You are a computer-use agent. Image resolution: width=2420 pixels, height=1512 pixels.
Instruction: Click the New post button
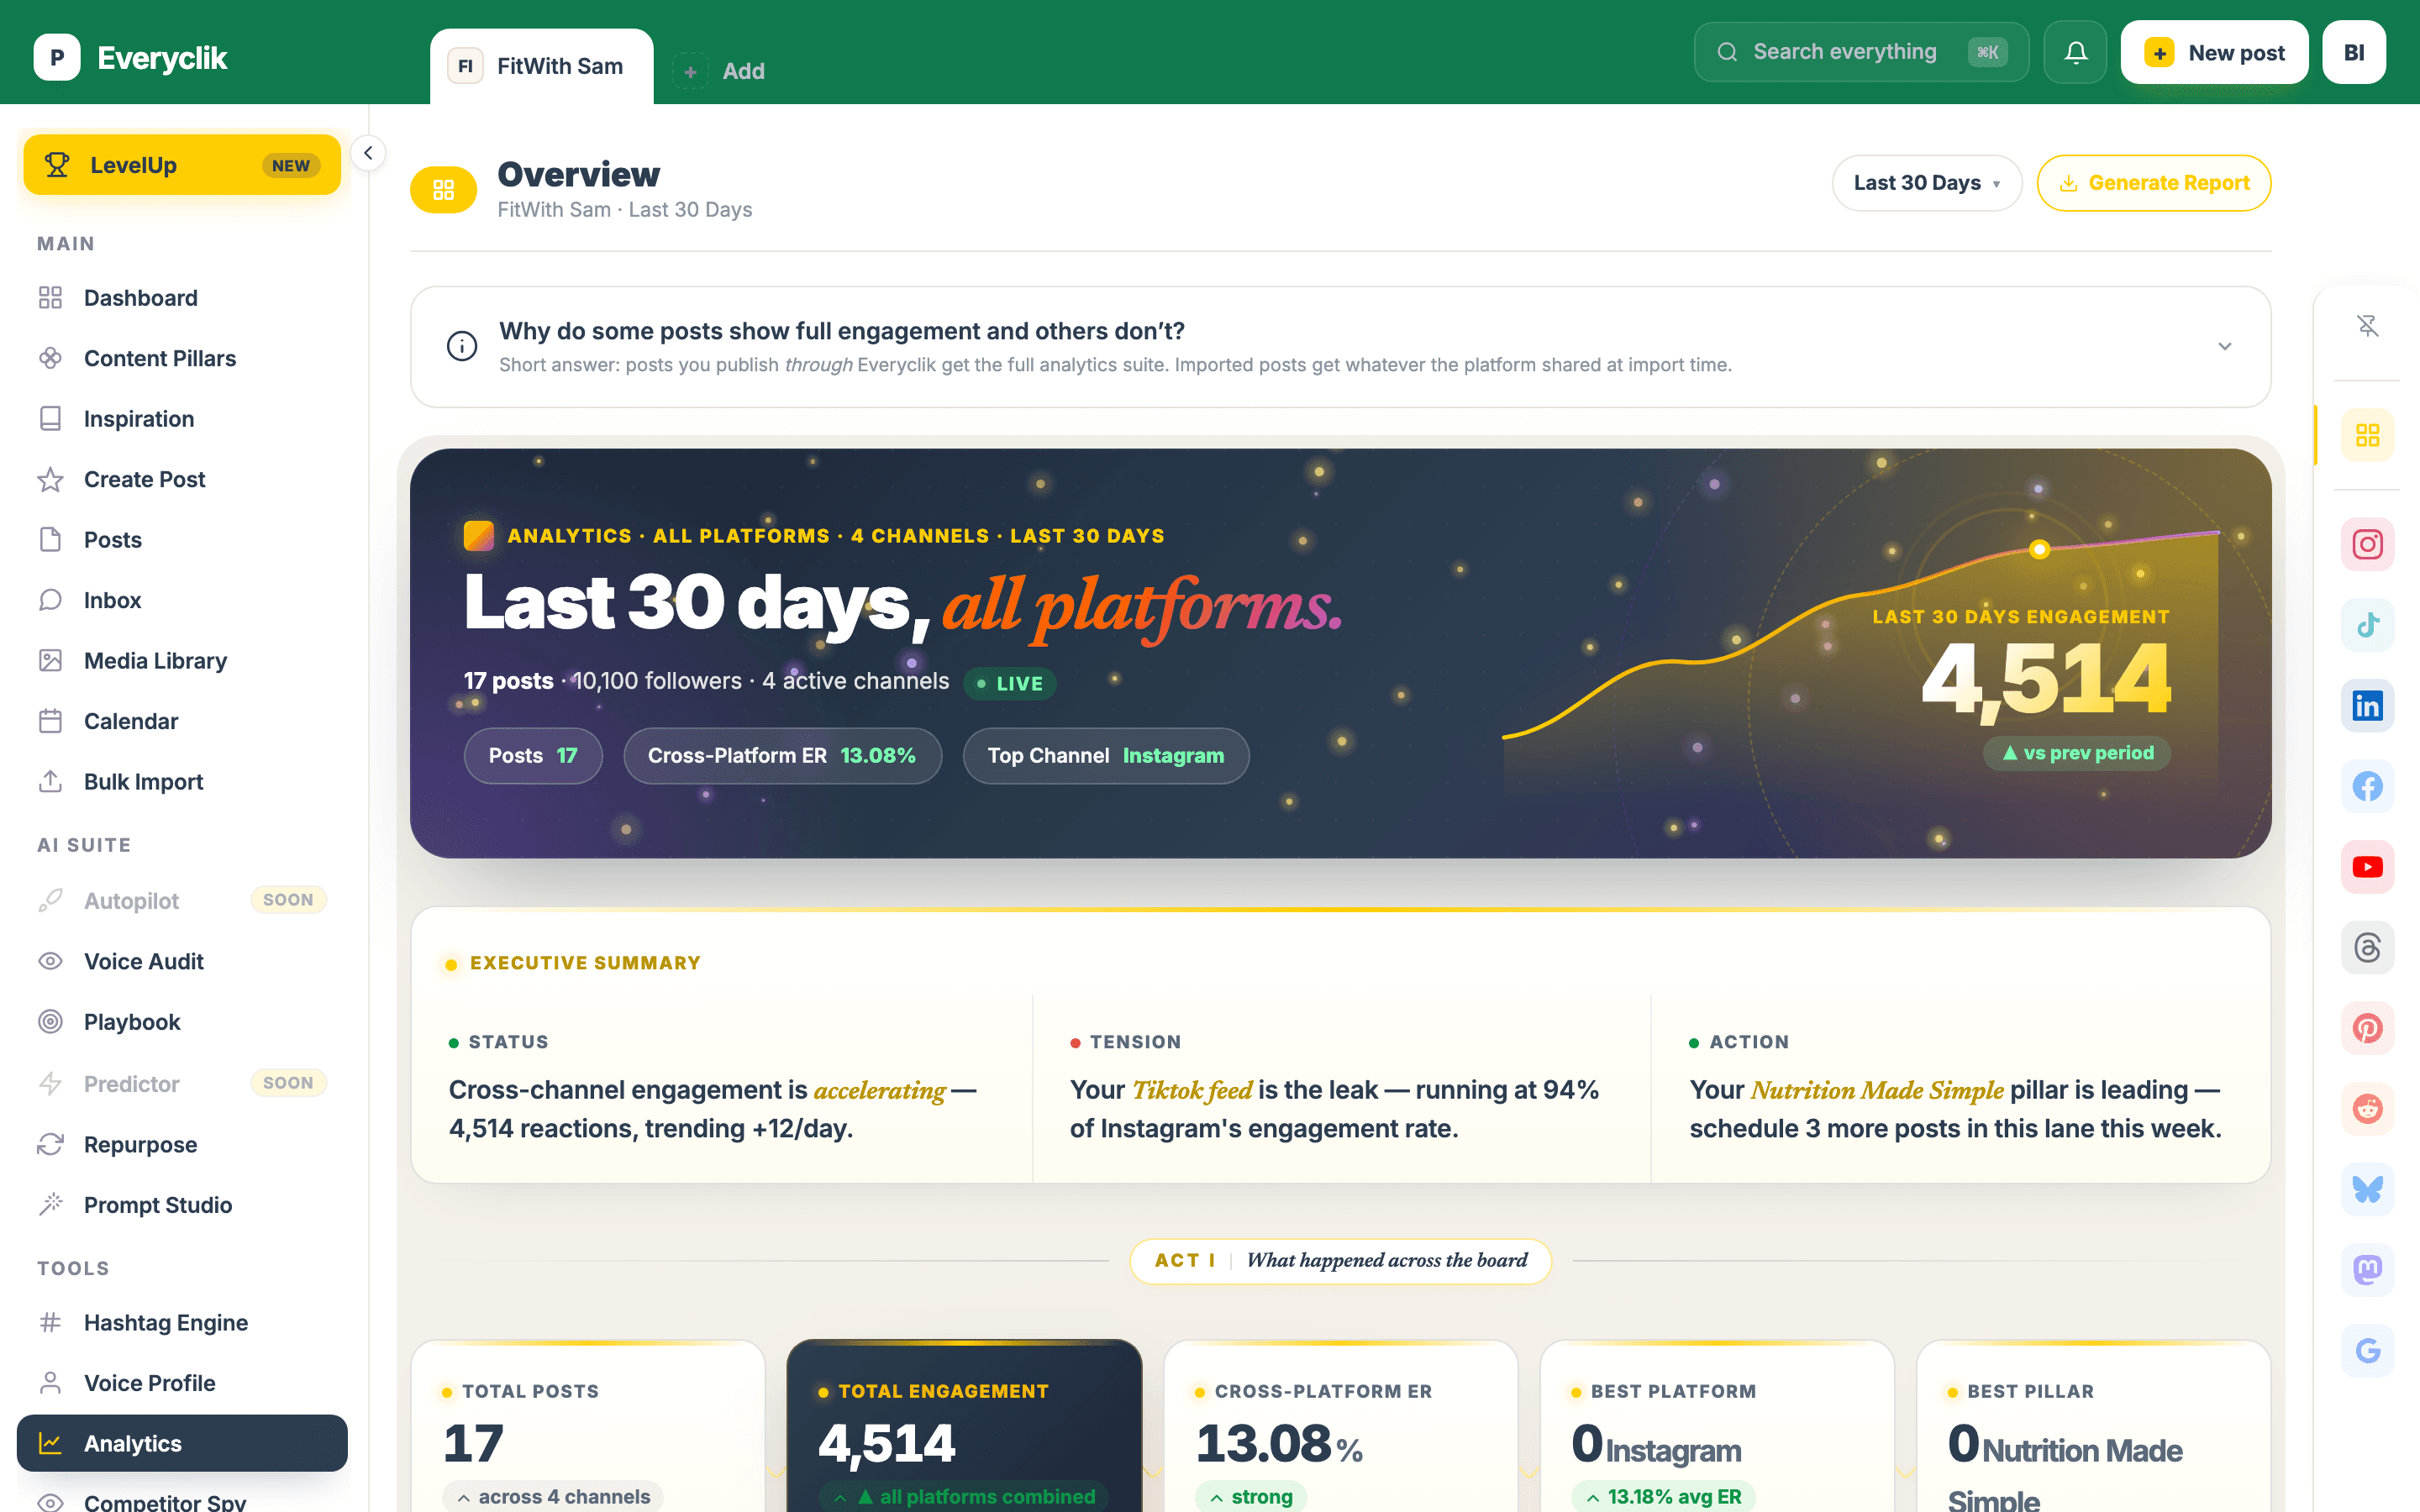[x=2214, y=52]
